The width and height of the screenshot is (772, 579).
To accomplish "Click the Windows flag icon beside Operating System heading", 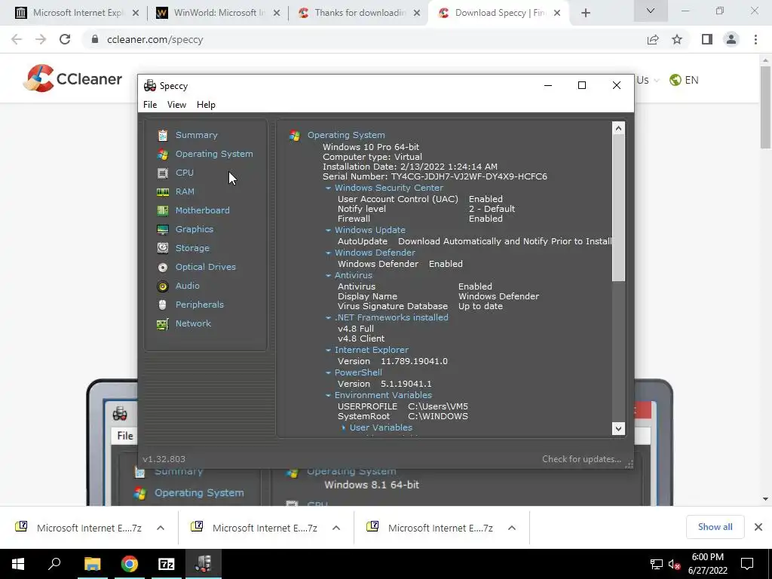I will tap(295, 136).
